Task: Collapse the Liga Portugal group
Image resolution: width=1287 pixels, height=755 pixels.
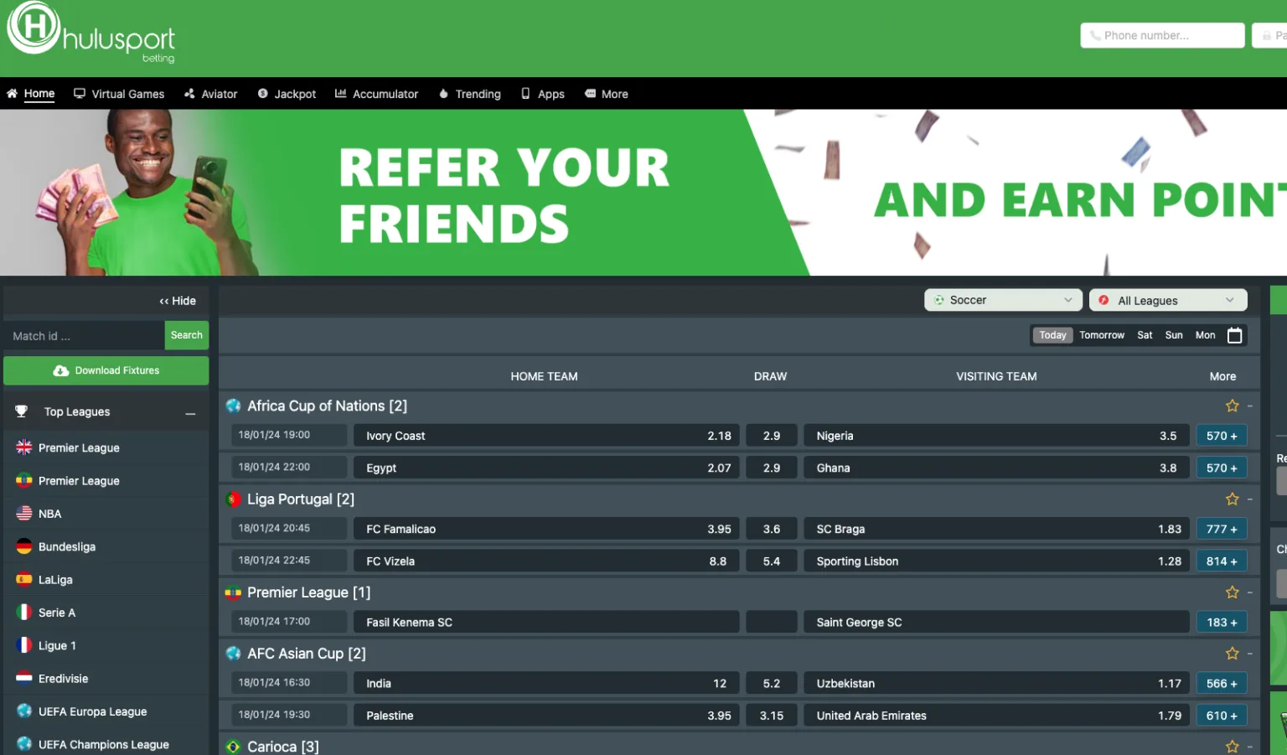Action: click(x=1249, y=499)
